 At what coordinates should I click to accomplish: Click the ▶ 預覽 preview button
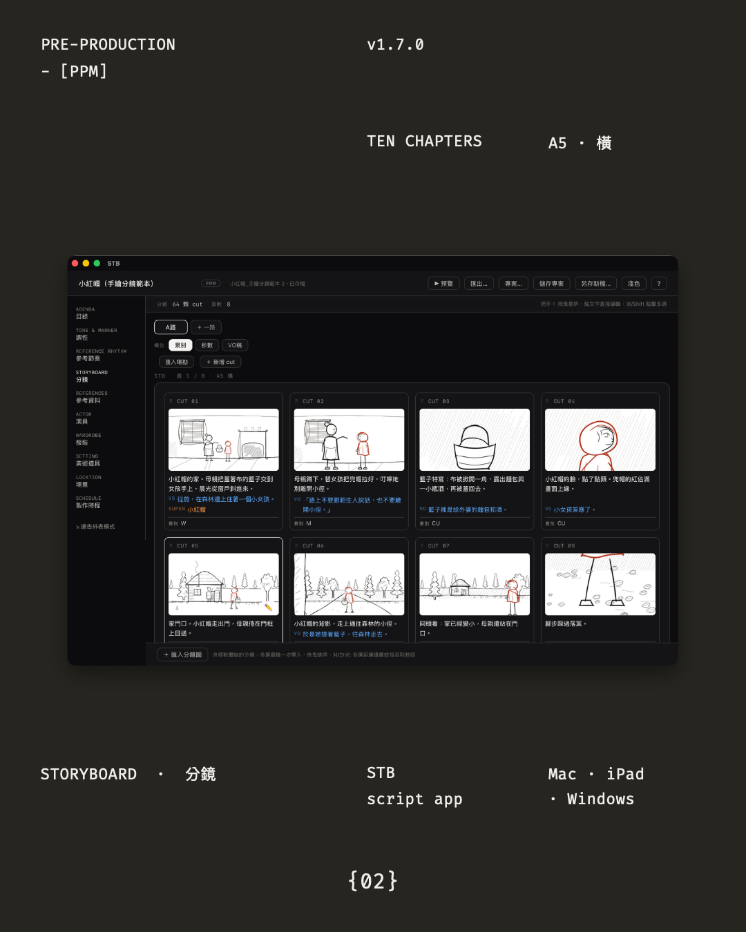pos(444,284)
